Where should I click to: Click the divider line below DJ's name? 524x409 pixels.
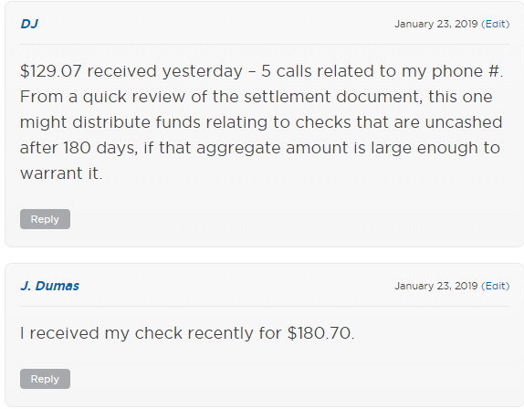coord(265,44)
